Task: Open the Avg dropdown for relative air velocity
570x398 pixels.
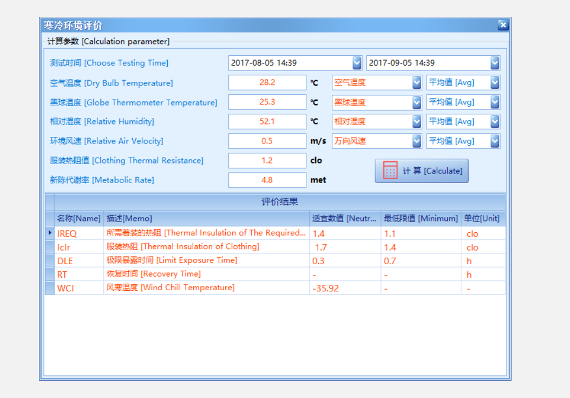Action: point(495,141)
